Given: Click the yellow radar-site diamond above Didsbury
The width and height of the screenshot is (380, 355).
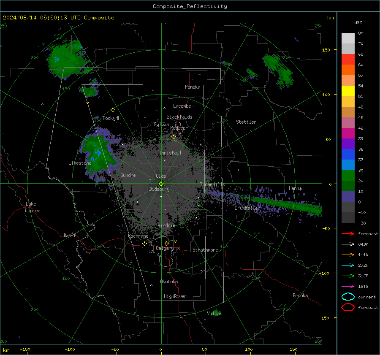Looking at the screenshot, I should click(161, 184).
